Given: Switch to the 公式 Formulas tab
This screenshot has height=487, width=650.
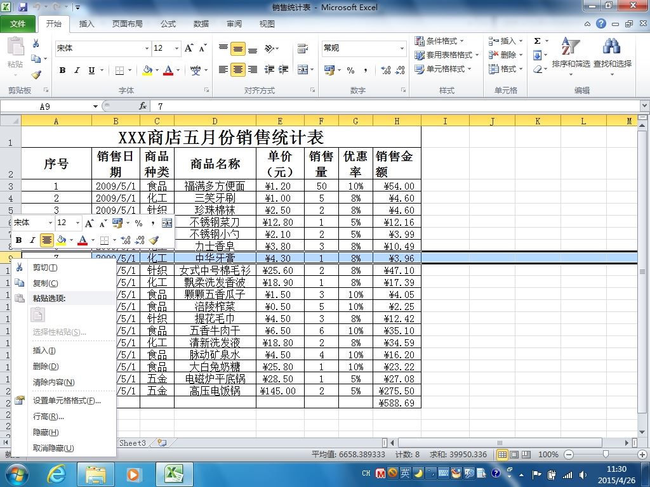Looking at the screenshot, I should tap(168, 24).
